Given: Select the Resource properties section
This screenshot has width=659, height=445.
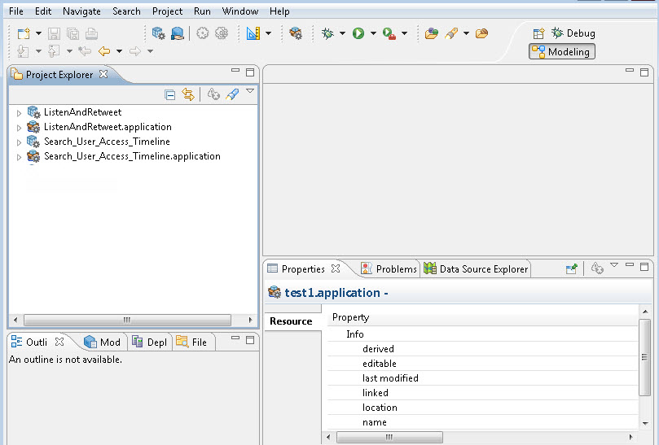Looking at the screenshot, I should coord(291,321).
